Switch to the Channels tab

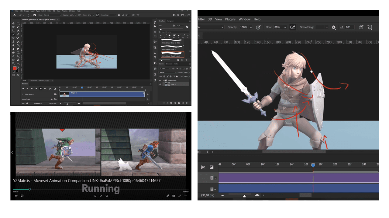click(x=169, y=64)
